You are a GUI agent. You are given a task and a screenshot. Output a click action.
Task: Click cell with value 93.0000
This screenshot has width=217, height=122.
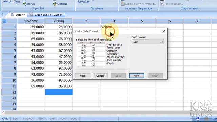59,80
